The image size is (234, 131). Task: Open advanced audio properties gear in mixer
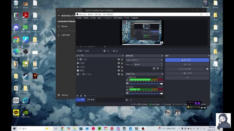[127, 100]
